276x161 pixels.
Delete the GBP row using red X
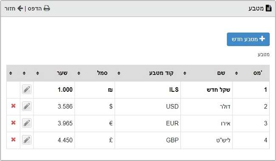[x=14, y=139]
